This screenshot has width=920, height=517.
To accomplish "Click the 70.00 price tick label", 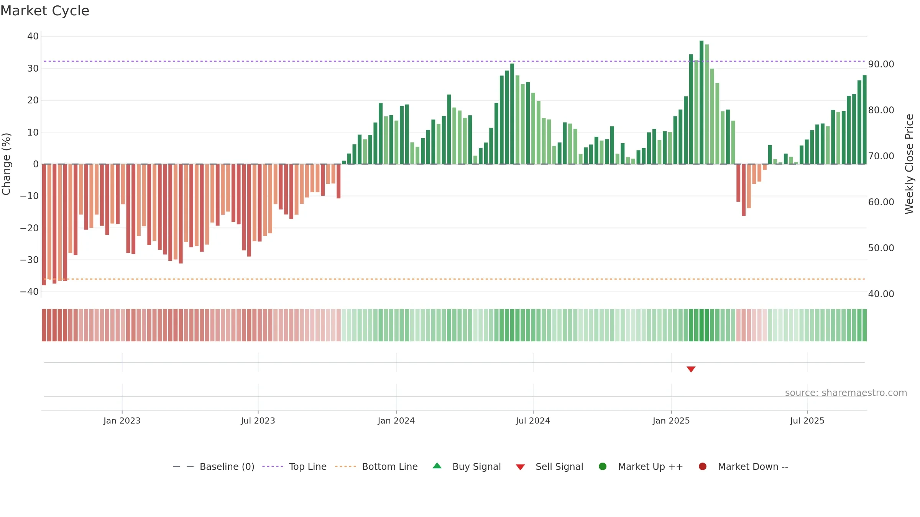I will (881, 156).
